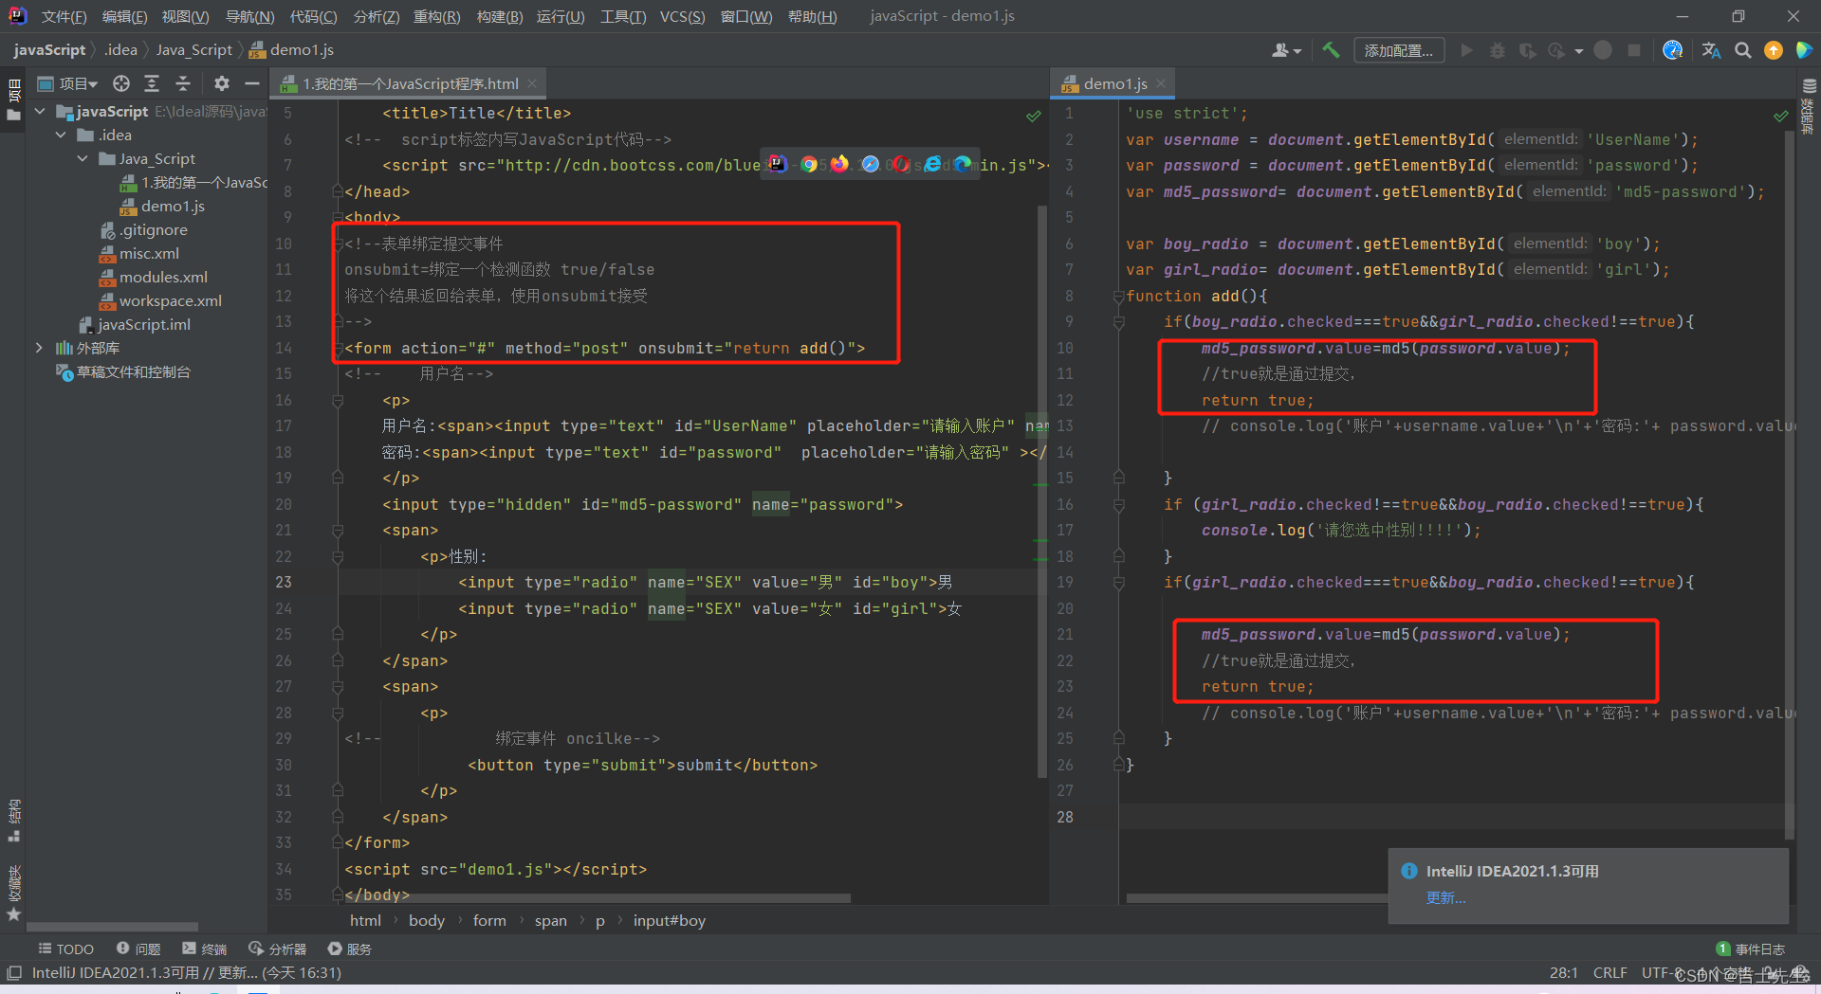Image resolution: width=1821 pixels, height=994 pixels.
Task: Expand all in project panel
Action: click(152, 83)
